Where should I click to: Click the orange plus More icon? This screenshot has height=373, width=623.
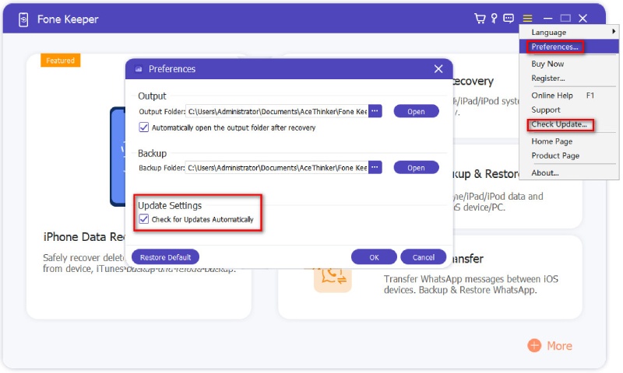(x=534, y=346)
